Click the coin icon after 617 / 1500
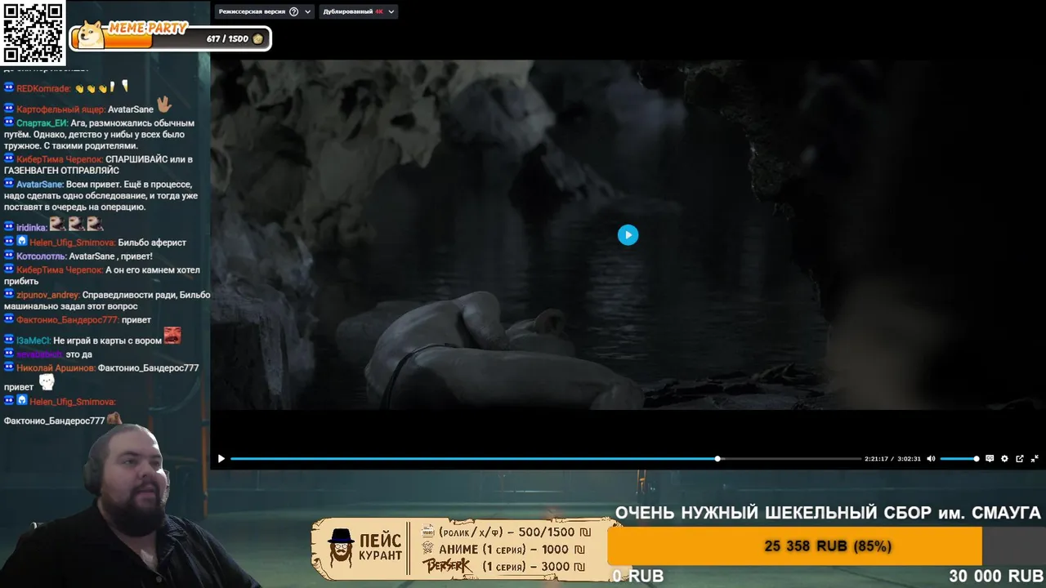 258,39
